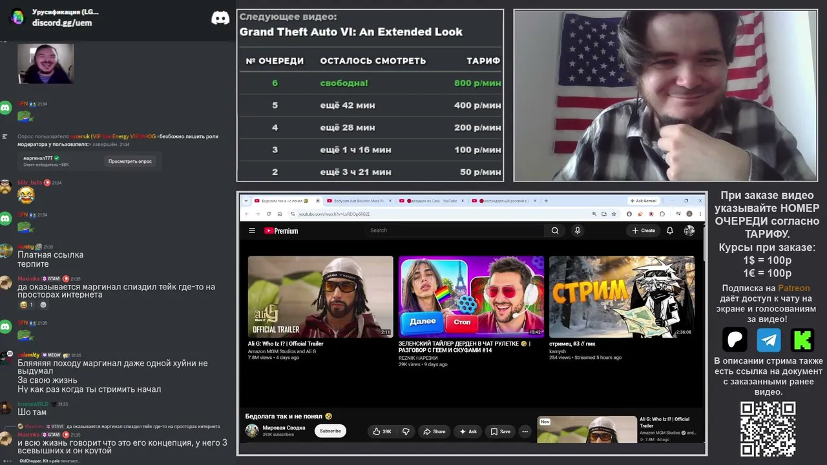827x465 pixels.
Task: Click the Create button on YouTube
Action: click(x=644, y=231)
